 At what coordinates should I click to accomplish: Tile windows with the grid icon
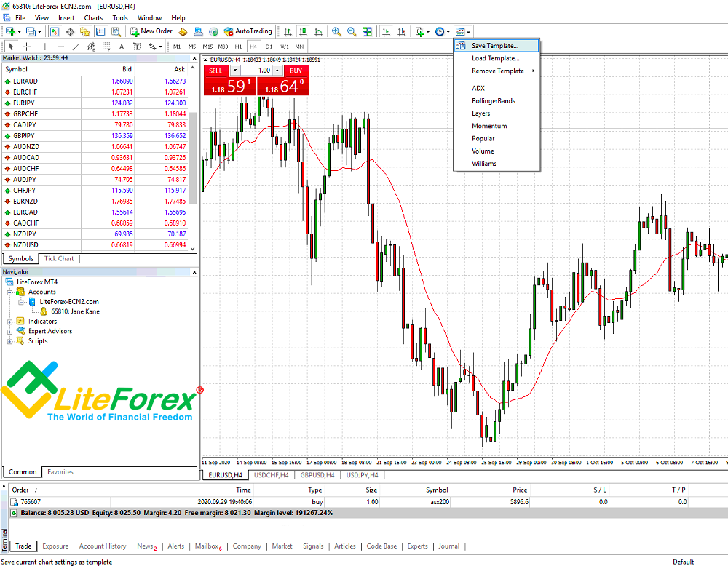pos(367,31)
